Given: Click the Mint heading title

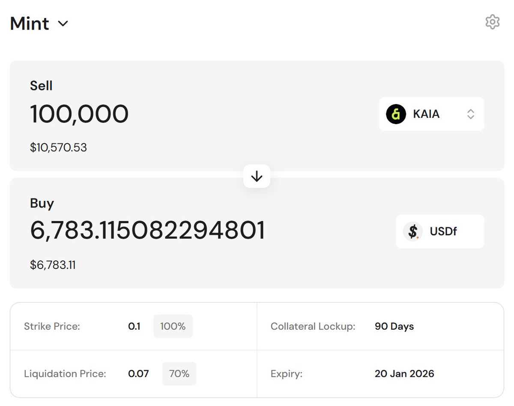Looking at the screenshot, I should point(30,23).
